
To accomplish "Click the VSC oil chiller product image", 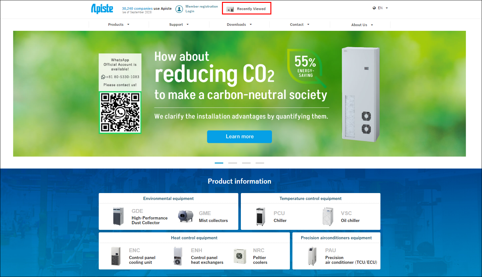I will 328,216.
